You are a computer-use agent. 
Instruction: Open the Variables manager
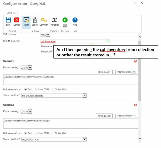(x=54, y=21)
